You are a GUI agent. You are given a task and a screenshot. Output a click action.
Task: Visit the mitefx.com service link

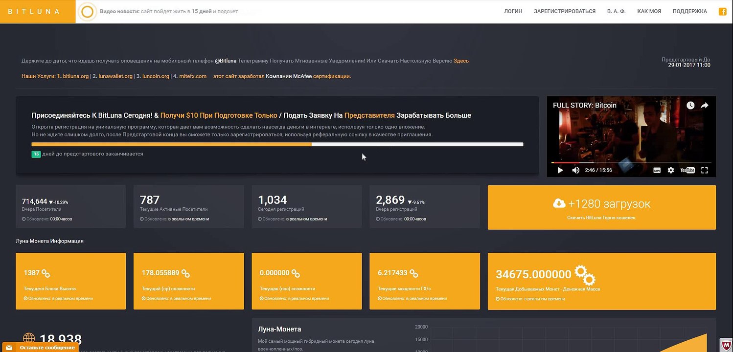tap(193, 76)
